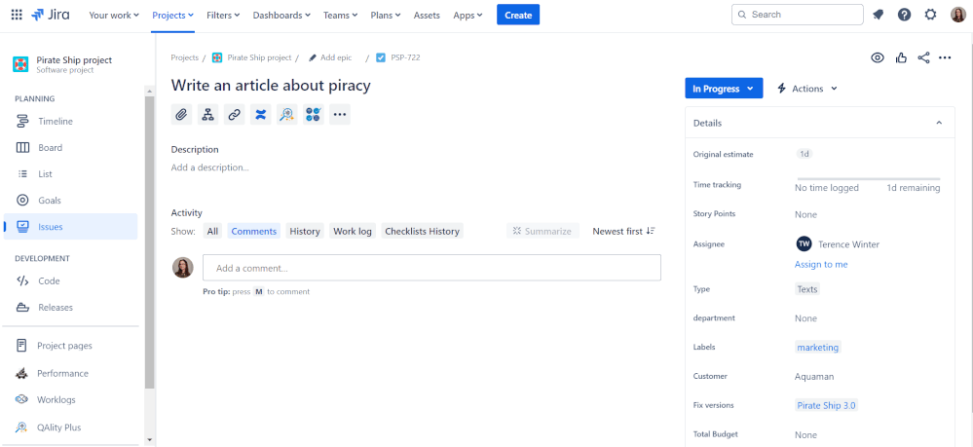
Task: Click the QAlity test icon in issue toolbar
Action: [286, 114]
